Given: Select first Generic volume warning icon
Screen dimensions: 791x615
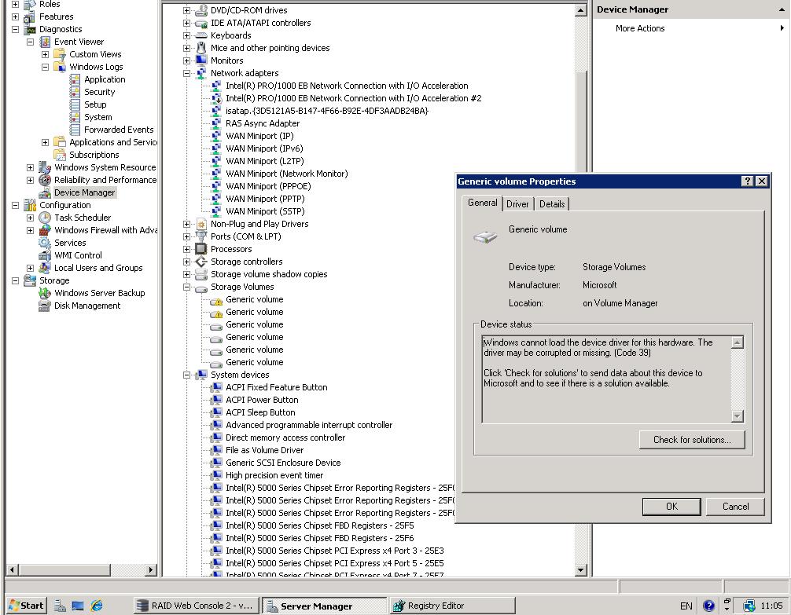Looking at the screenshot, I should pos(216,299).
